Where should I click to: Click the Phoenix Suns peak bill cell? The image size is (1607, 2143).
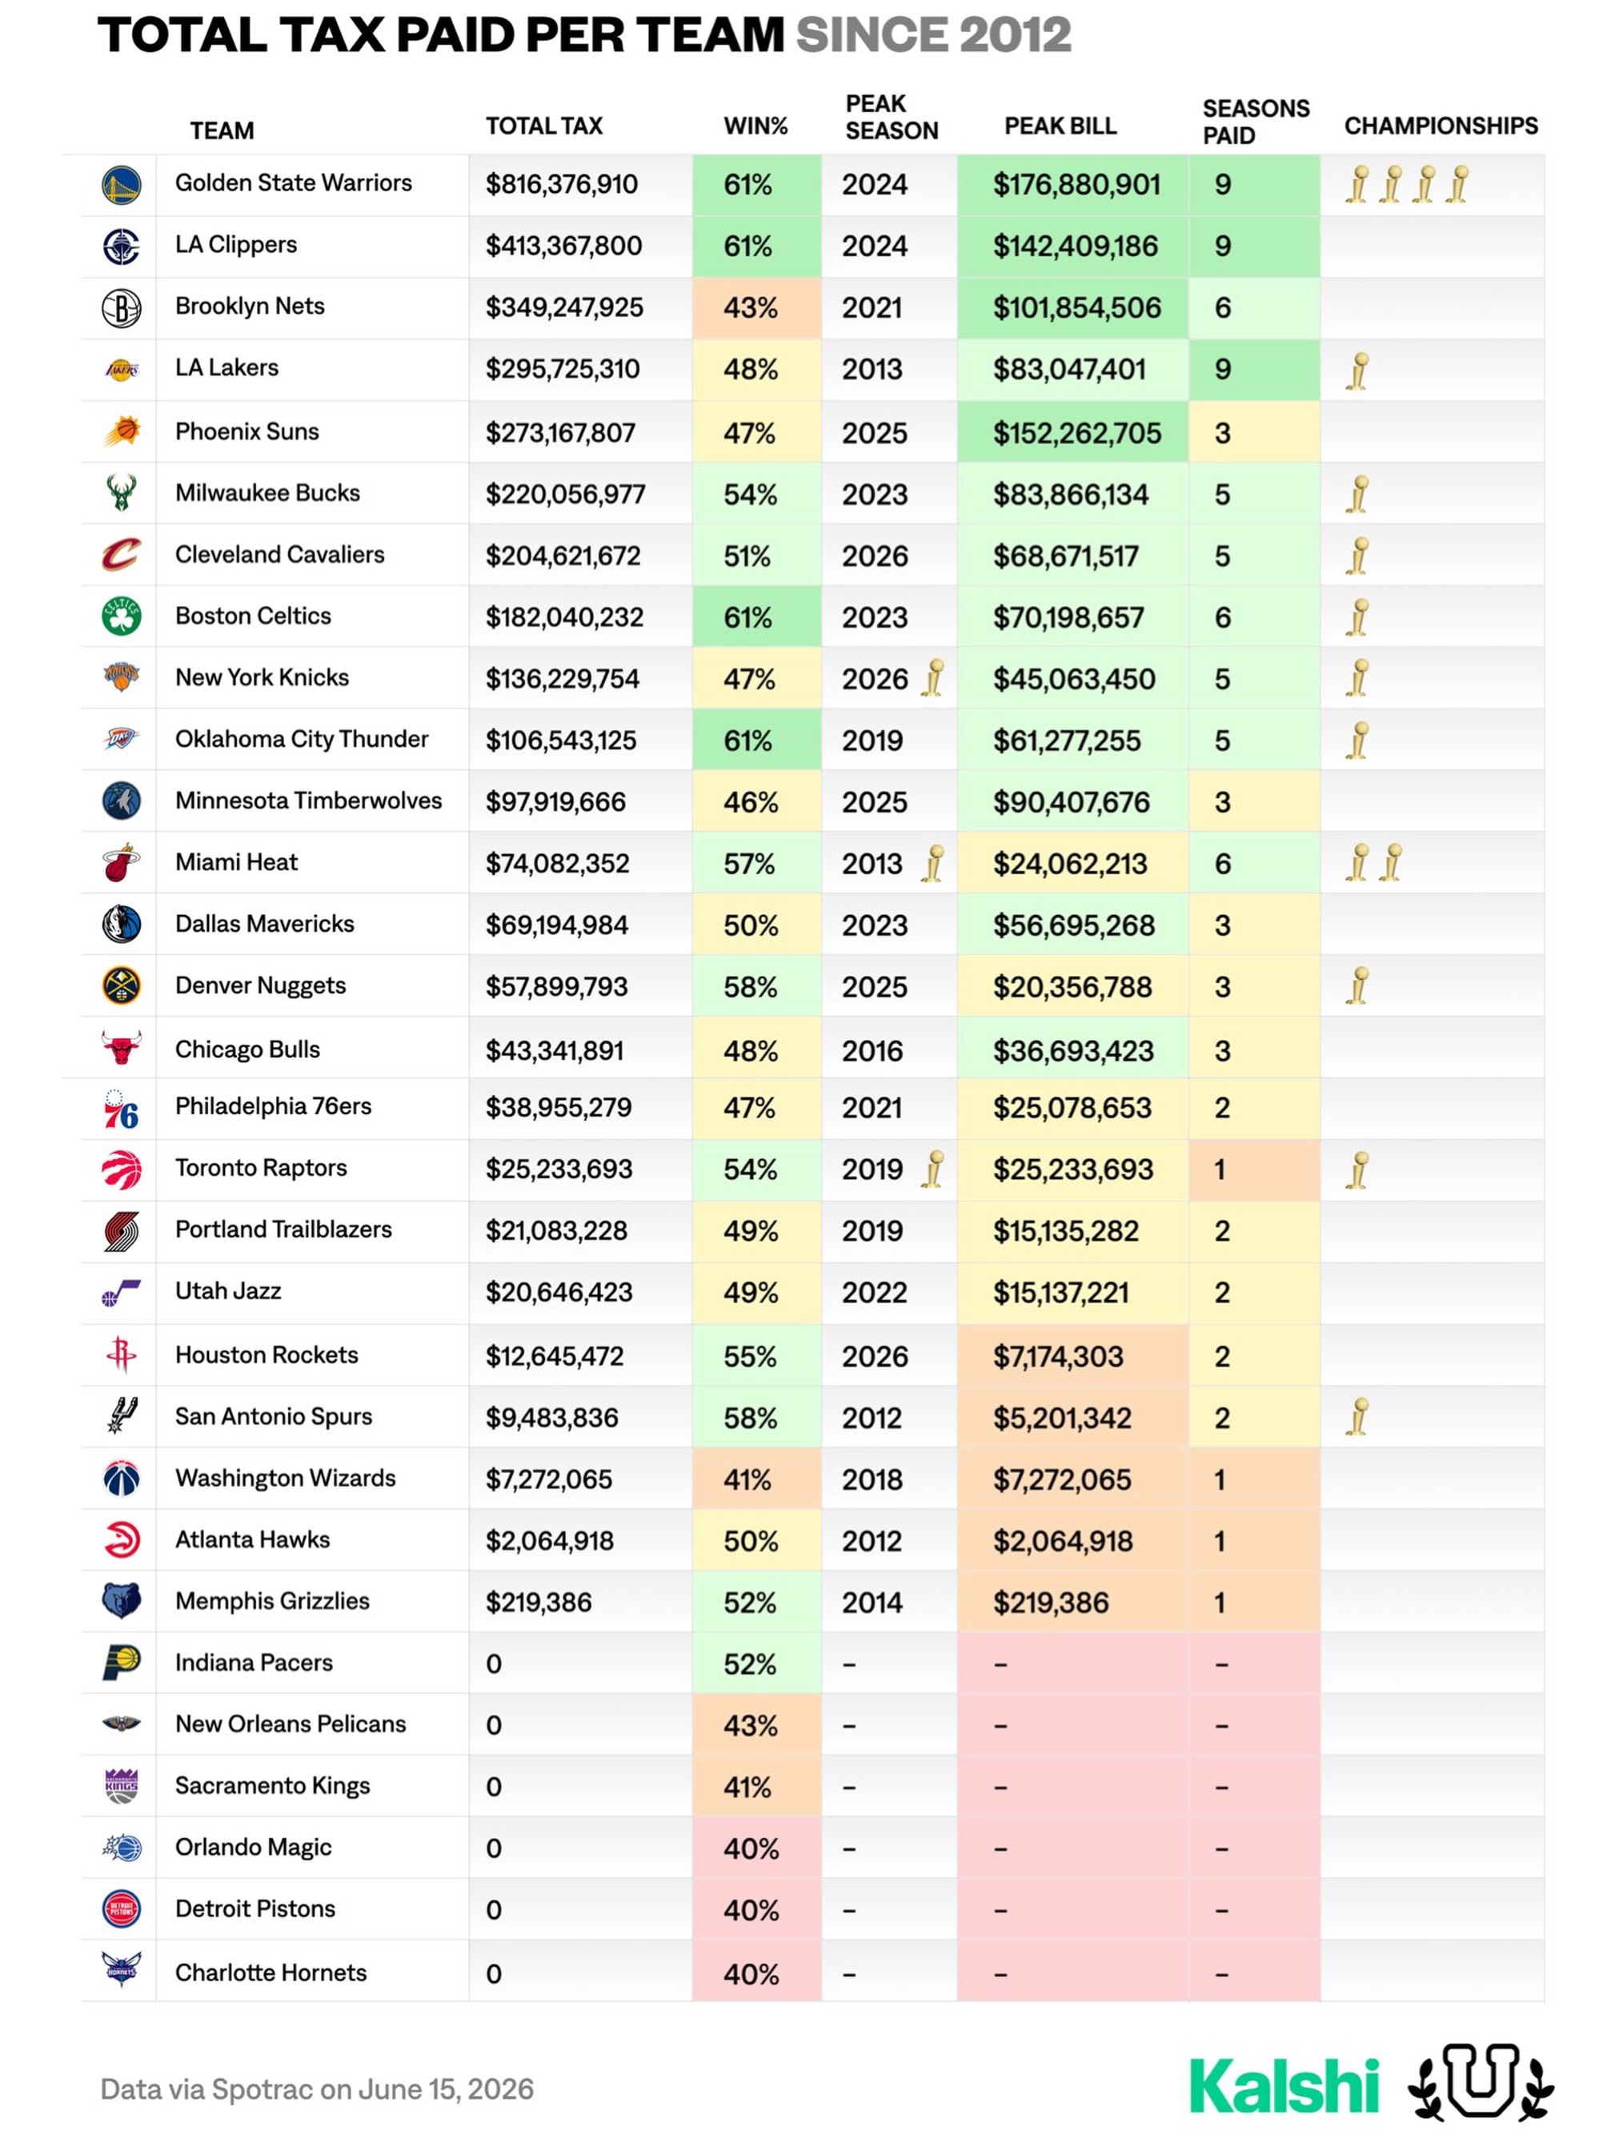point(1072,432)
